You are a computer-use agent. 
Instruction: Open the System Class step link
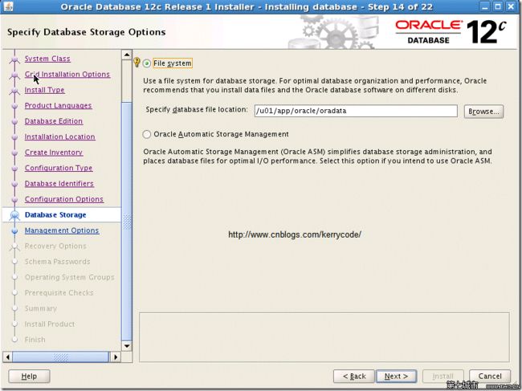47,59
